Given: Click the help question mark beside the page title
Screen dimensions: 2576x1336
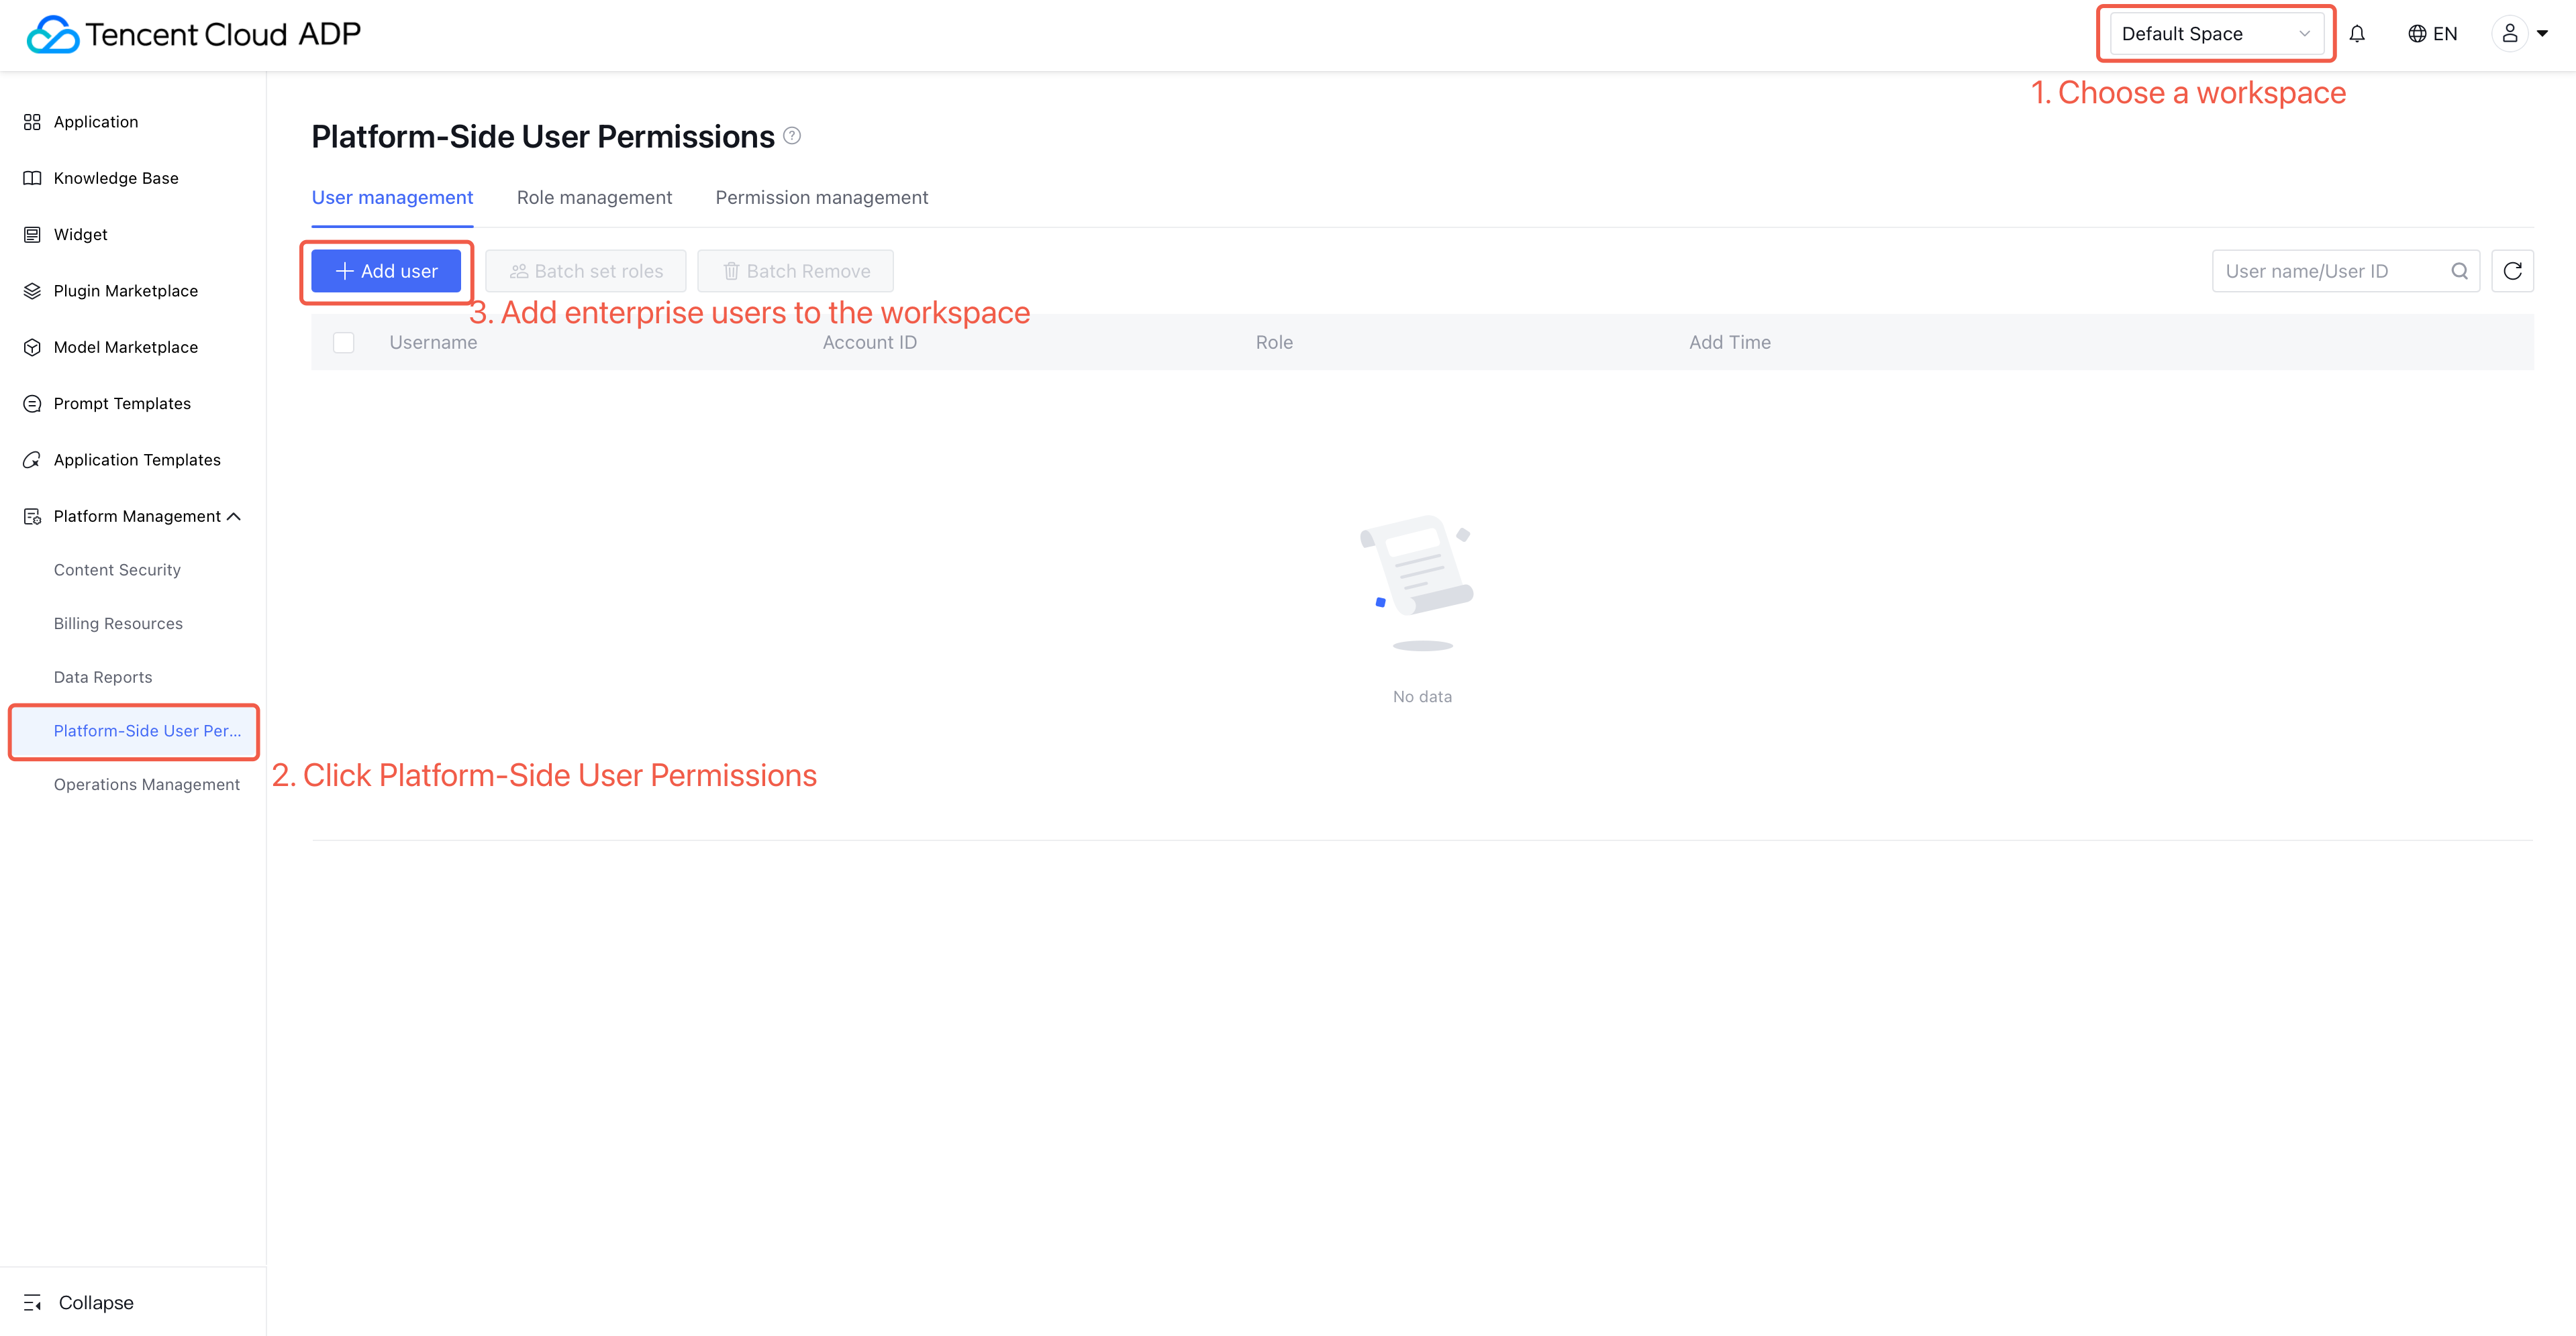Looking at the screenshot, I should [x=792, y=136].
